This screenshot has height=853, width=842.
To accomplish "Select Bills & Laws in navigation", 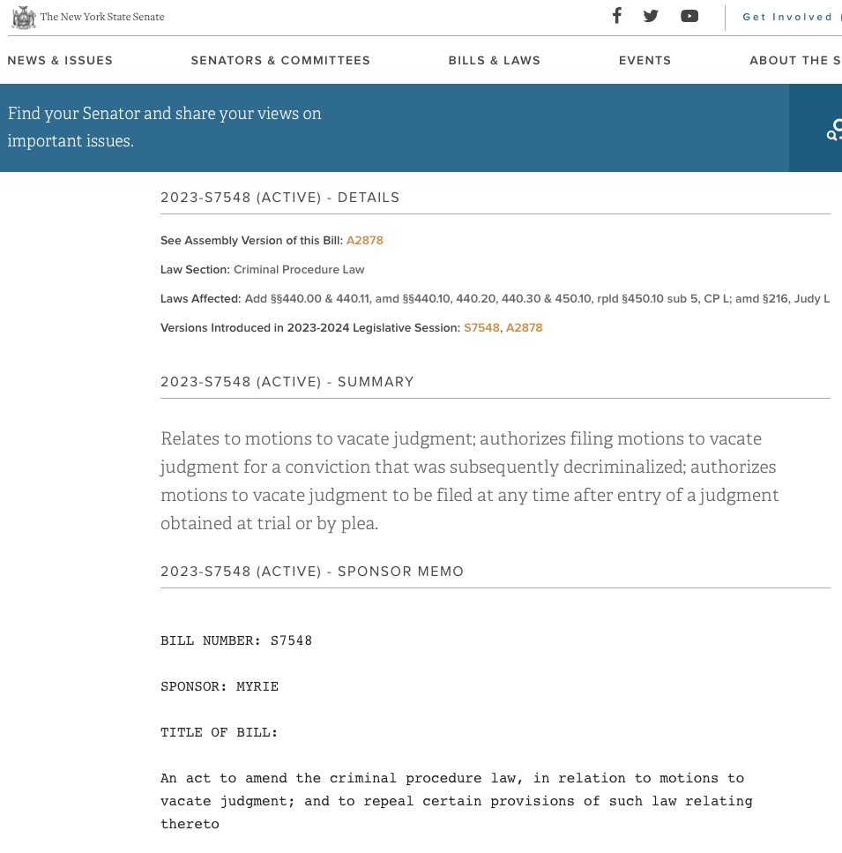I will (494, 61).
